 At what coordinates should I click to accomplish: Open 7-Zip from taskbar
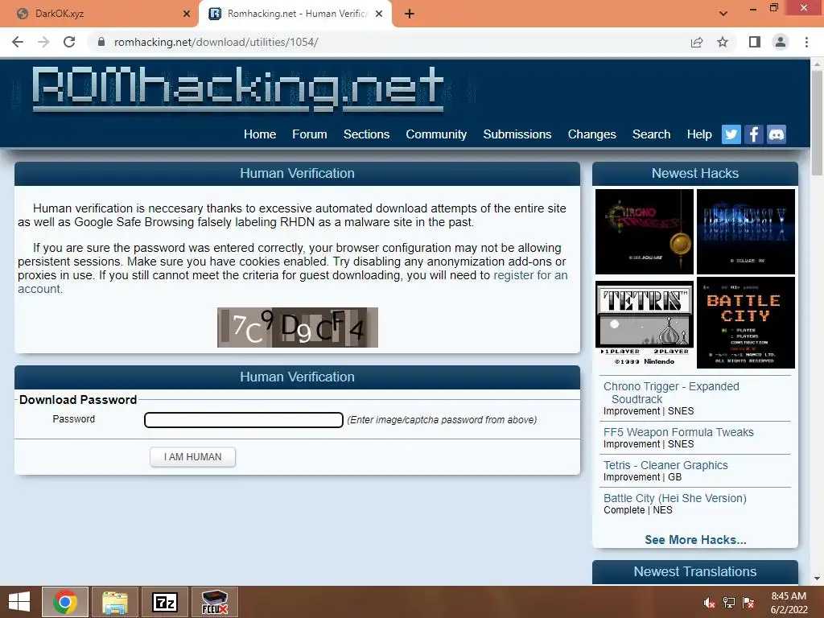coord(165,602)
